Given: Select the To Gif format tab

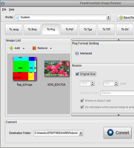Looking at the screenshot, I should 124,29.
